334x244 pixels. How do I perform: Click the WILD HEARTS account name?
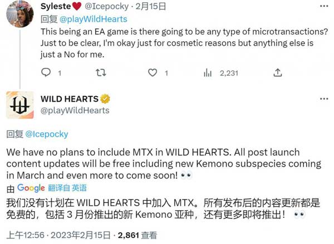tap(70, 99)
